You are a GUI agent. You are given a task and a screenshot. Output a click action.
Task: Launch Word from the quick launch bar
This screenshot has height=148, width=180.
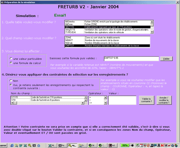point(21,145)
